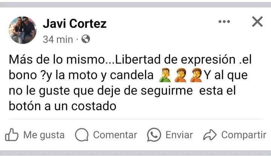This screenshot has height=157, width=271.
Task: Click the share arrow icon
Action: pos(210,135)
